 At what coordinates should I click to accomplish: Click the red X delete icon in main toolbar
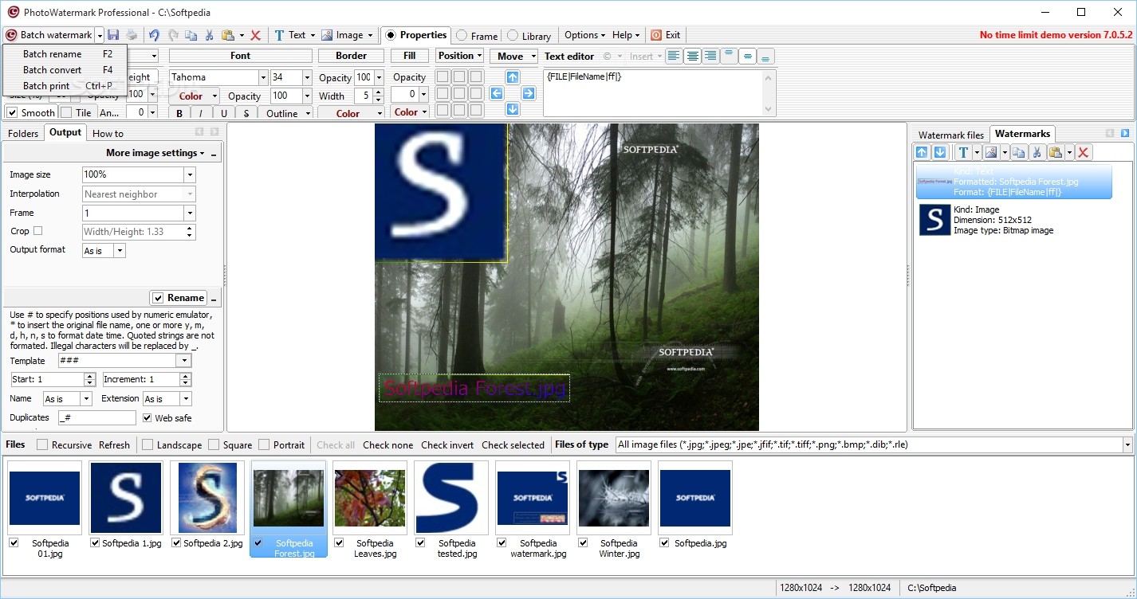click(x=256, y=35)
